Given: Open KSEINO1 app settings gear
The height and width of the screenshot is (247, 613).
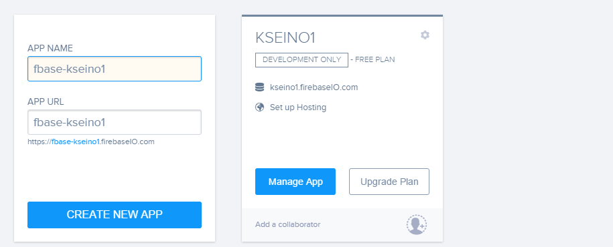Looking at the screenshot, I should point(425,35).
